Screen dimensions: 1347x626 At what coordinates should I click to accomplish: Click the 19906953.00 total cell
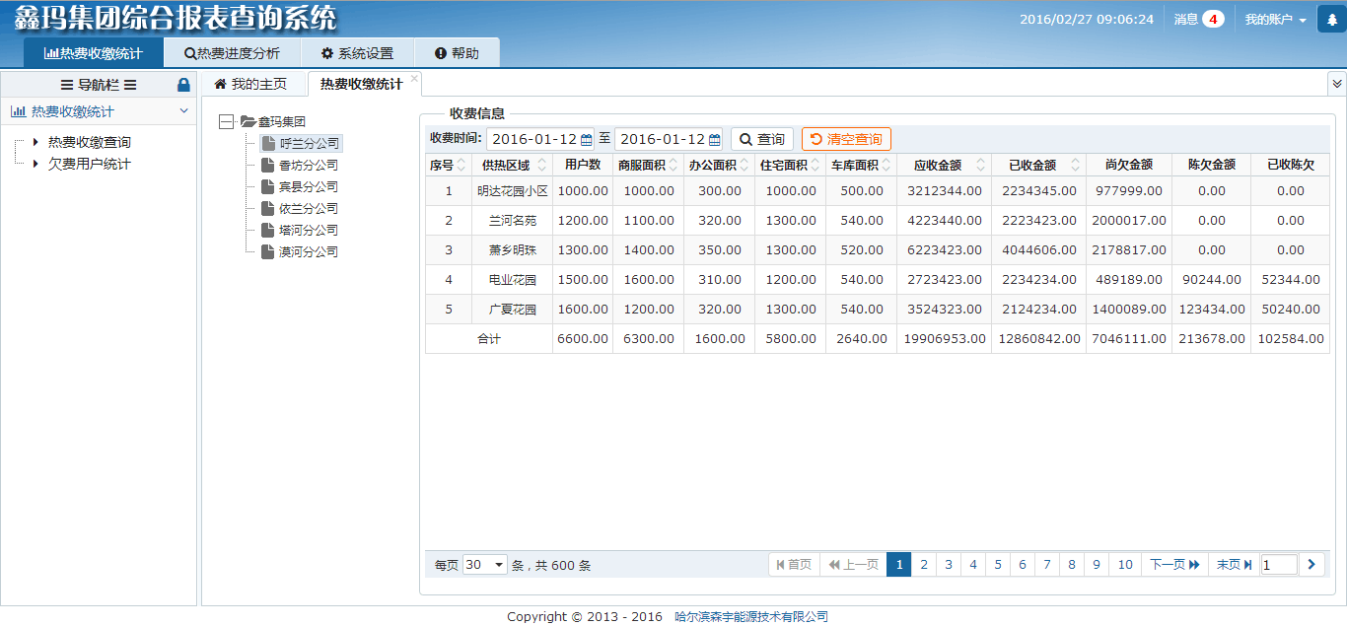(945, 339)
